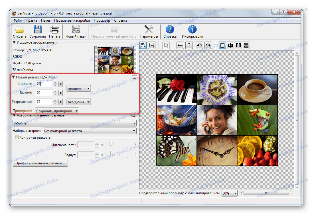Collapse the Новый размер section

tap(13, 77)
